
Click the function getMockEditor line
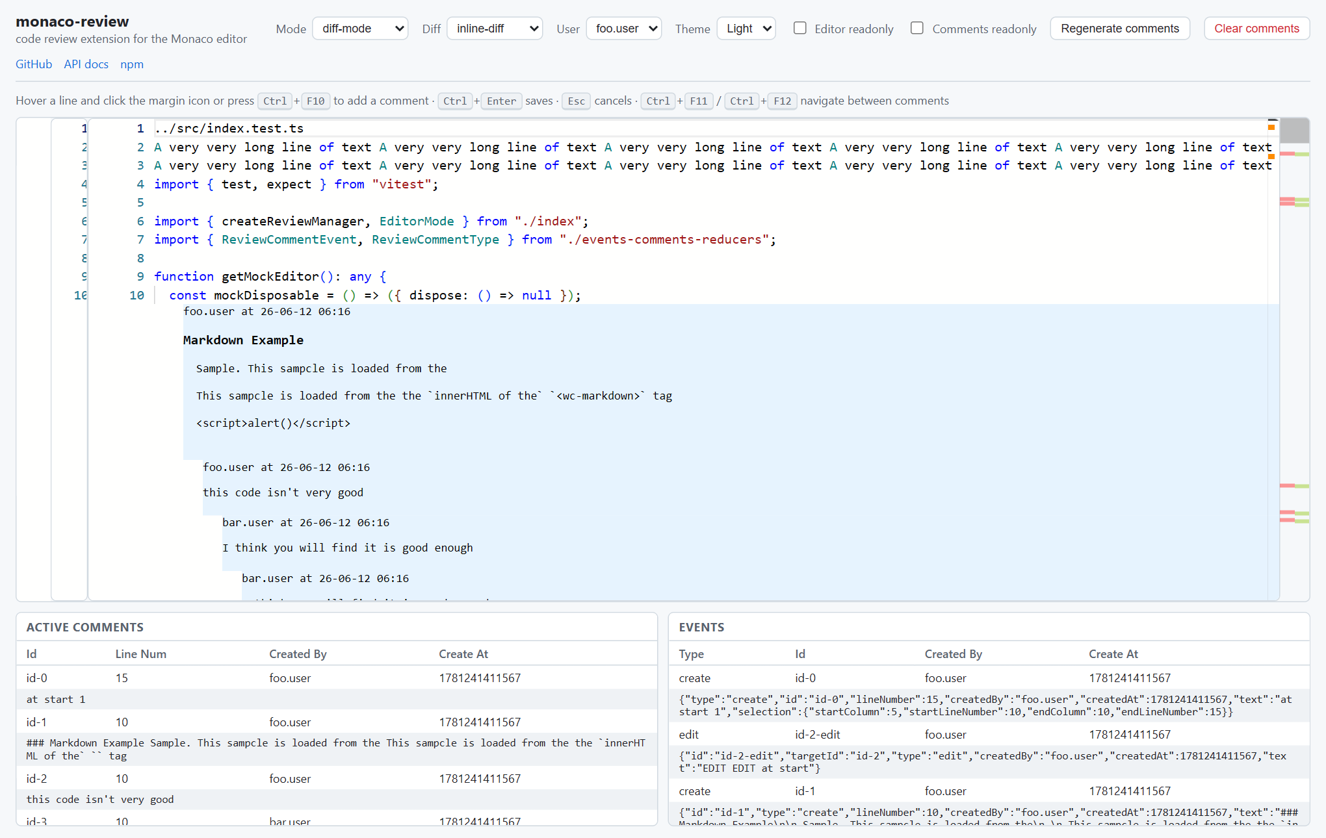(270, 277)
